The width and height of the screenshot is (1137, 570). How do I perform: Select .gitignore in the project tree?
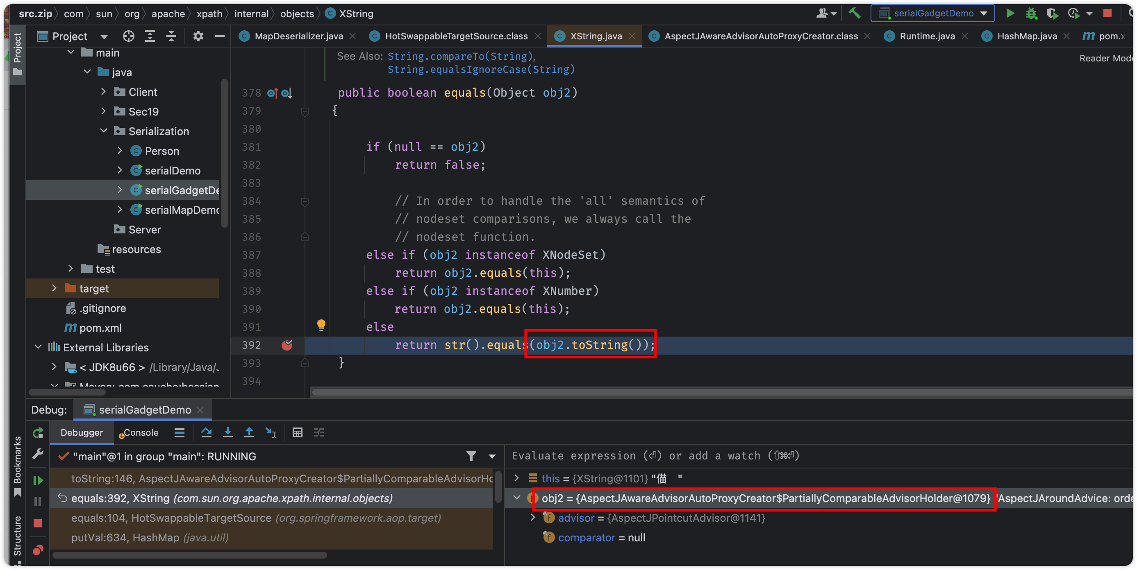pyautogui.click(x=102, y=308)
